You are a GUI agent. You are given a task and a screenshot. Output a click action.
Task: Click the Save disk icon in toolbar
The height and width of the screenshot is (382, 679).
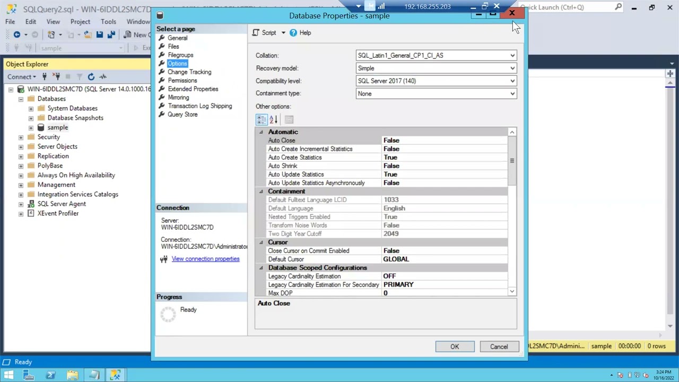click(x=100, y=34)
